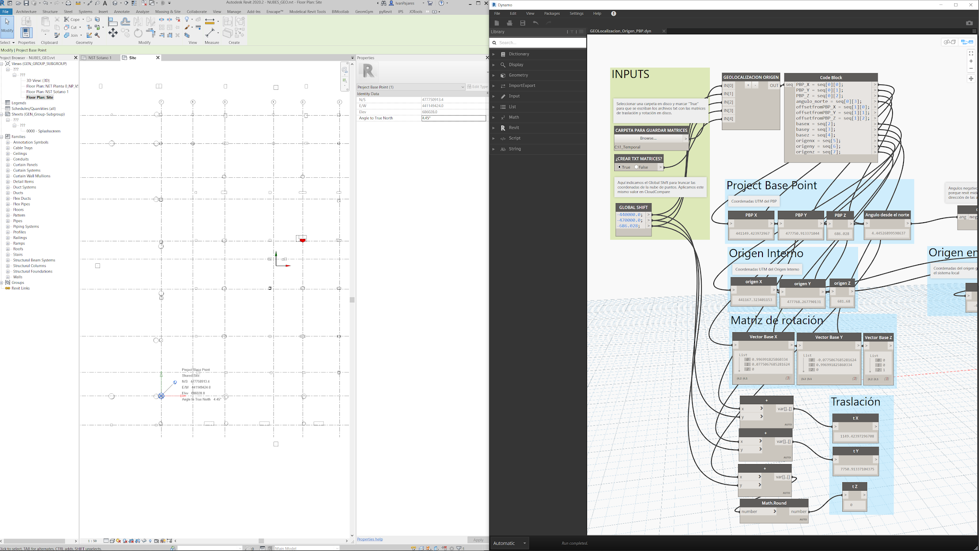979x551 pixels.
Task: Click the File button in Revit ribbon
Action: tap(6, 11)
